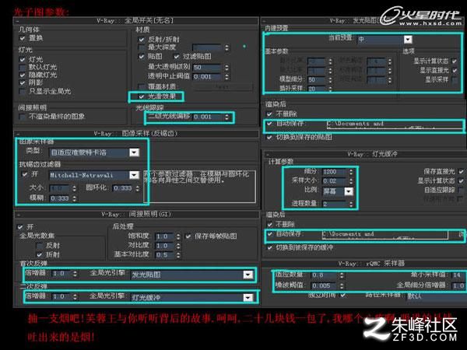Toggle the 独立时间 checkbox

pyautogui.click(x=343, y=295)
